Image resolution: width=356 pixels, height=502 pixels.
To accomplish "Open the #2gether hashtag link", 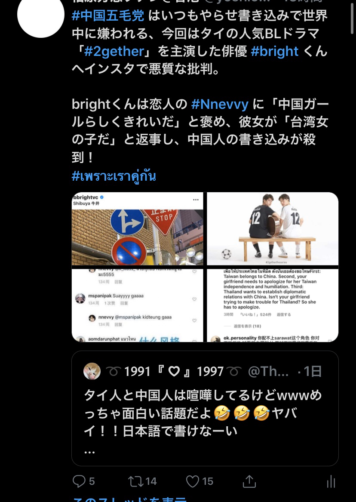I will pyautogui.click(x=114, y=51).
